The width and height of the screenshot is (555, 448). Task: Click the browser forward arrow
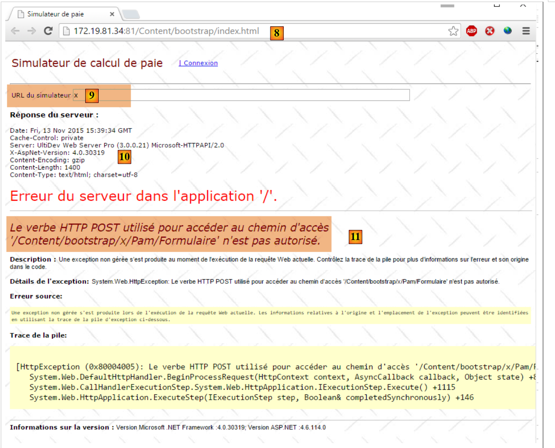pyautogui.click(x=32, y=31)
